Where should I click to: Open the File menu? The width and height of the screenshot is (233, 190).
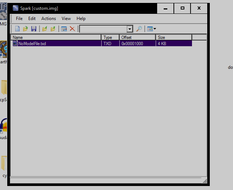pos(19,19)
